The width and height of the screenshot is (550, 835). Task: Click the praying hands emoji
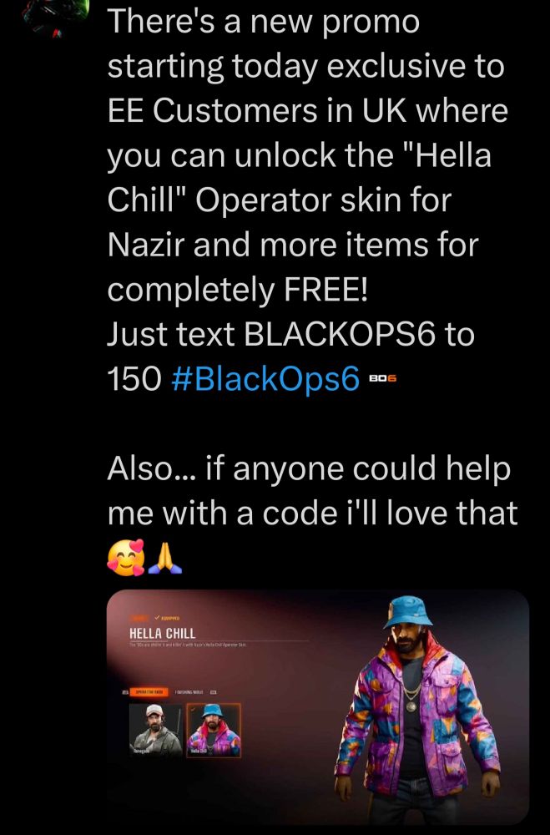[165, 560]
